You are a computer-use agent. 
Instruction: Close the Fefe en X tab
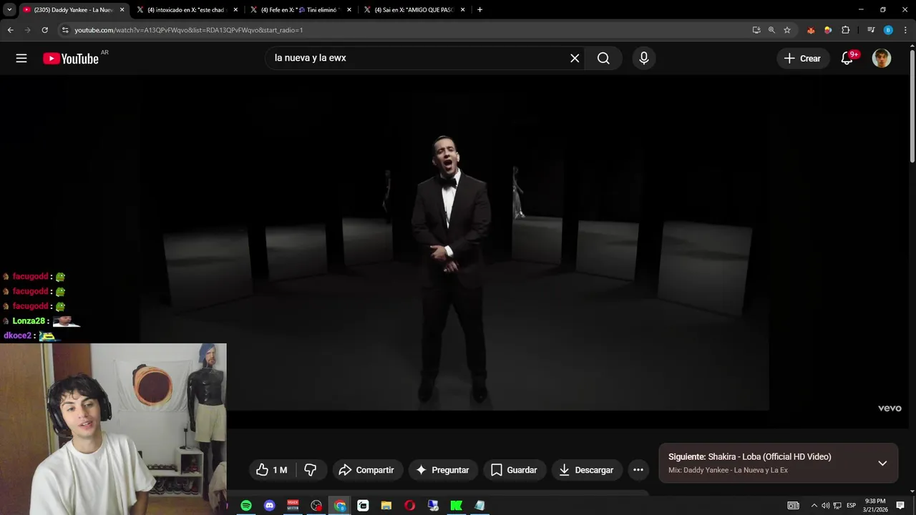(x=349, y=10)
